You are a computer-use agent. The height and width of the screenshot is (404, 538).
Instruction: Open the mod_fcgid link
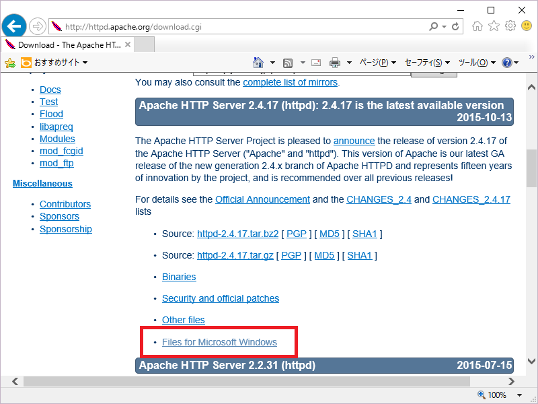(x=61, y=151)
